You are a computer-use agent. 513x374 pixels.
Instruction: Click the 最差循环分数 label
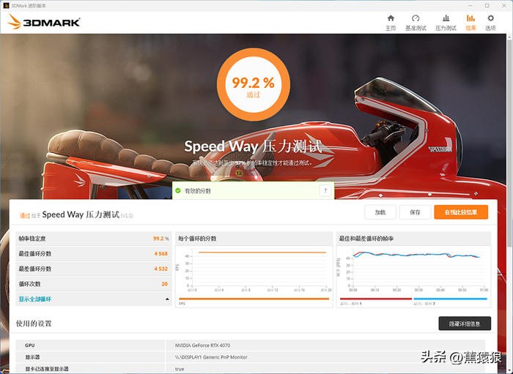point(34,269)
